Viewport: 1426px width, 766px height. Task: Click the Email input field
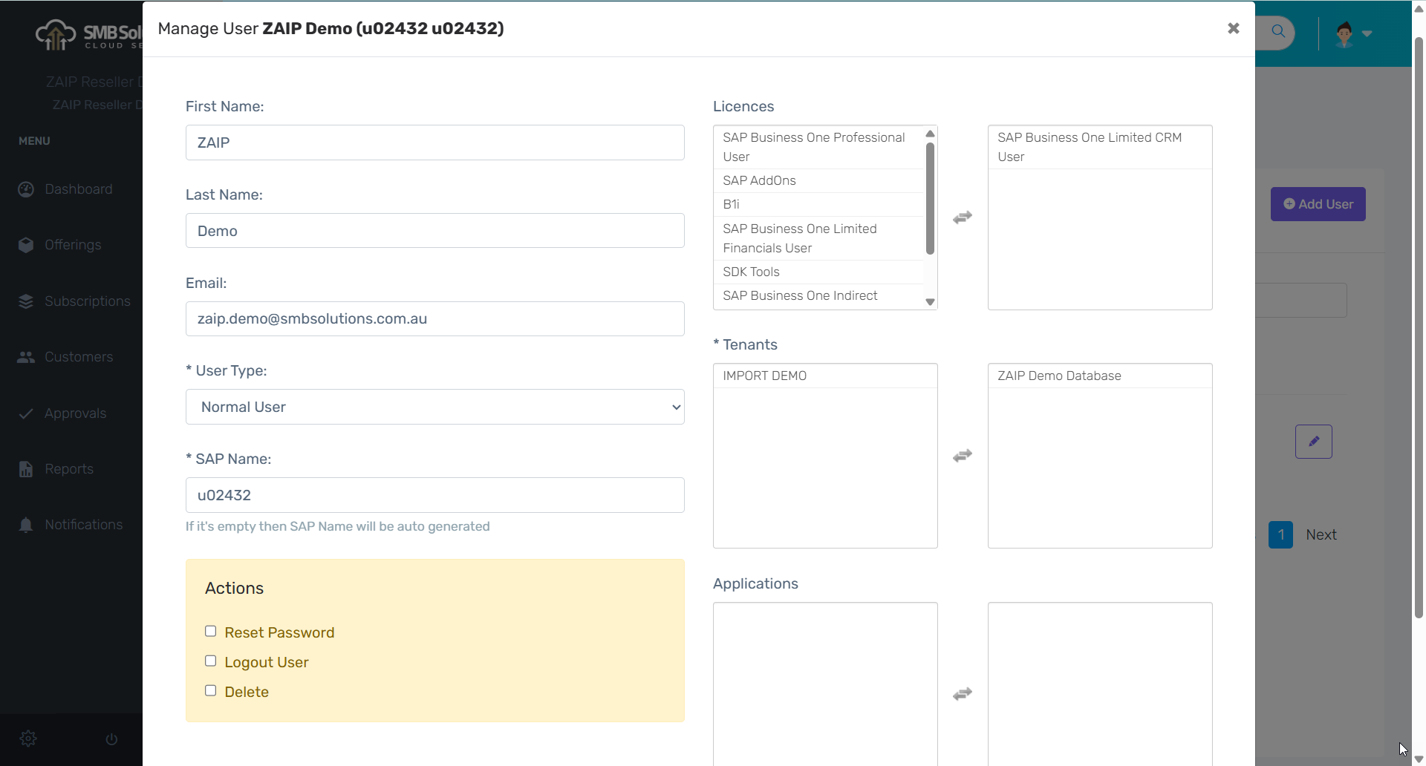tap(435, 319)
